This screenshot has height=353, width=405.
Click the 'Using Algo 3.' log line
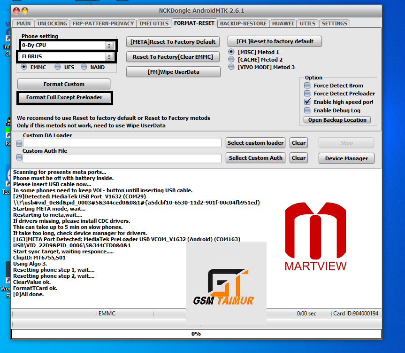pos(30,264)
